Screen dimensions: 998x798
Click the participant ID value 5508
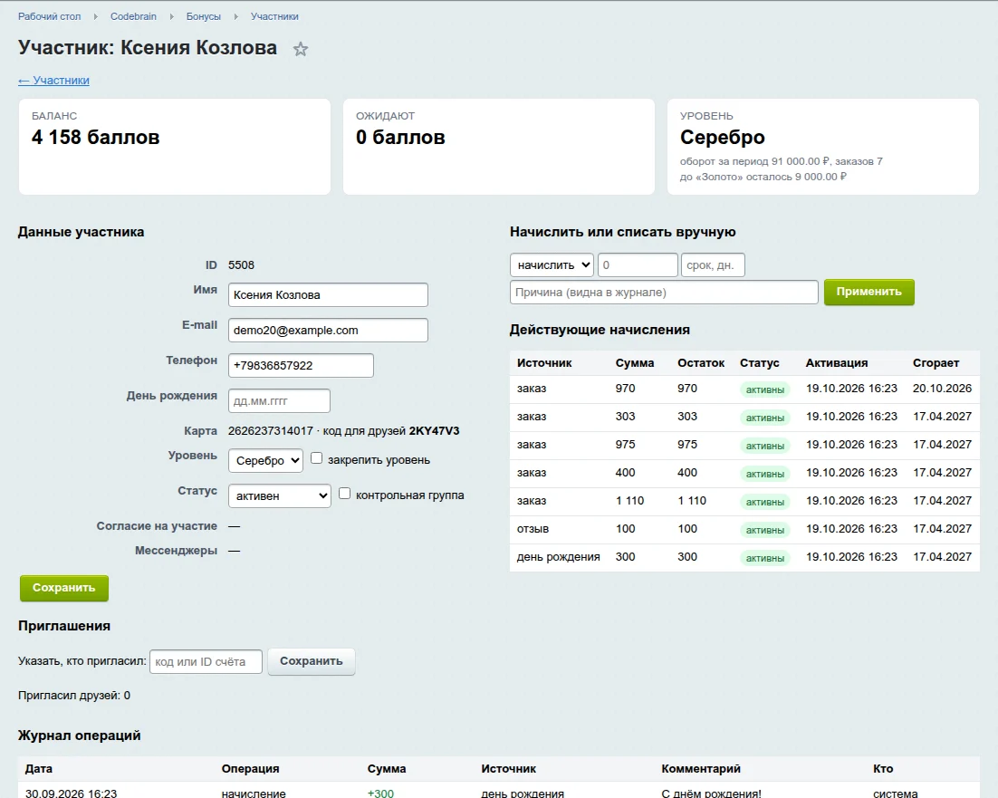point(241,264)
